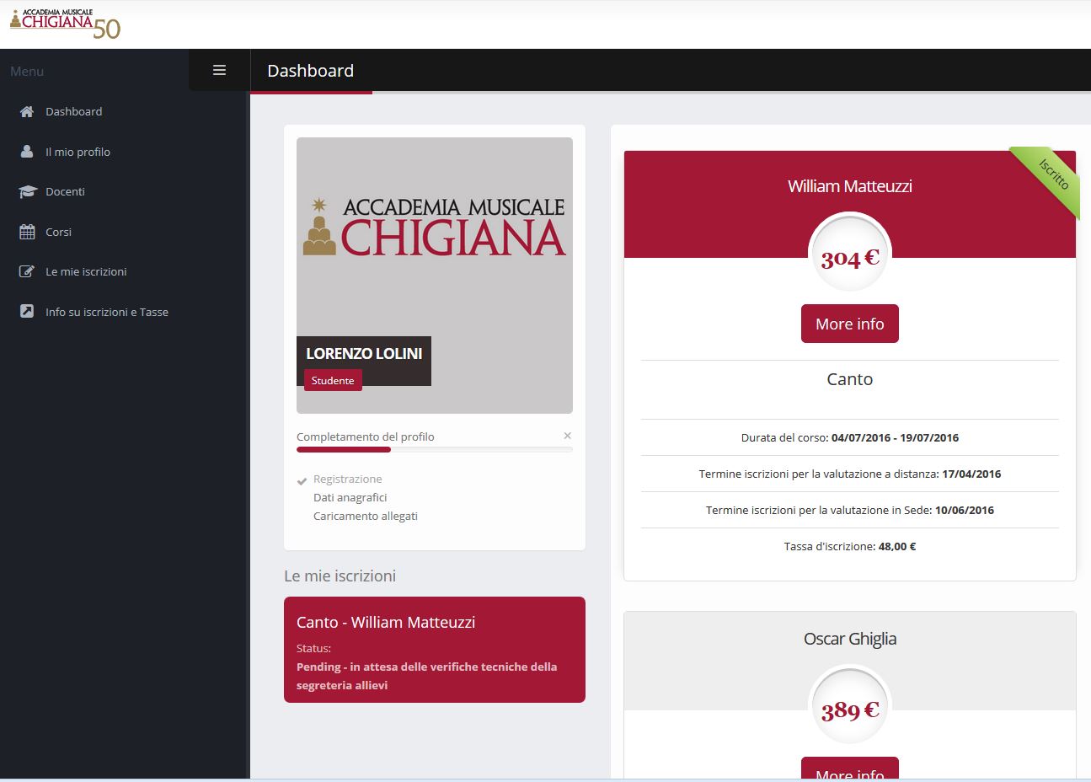Click the Menu header in sidebar
Image resolution: width=1091 pixels, height=782 pixels.
(27, 72)
